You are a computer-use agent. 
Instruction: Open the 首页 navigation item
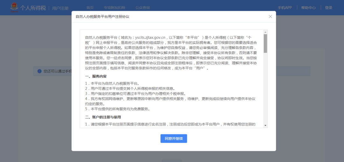coord(90,8)
